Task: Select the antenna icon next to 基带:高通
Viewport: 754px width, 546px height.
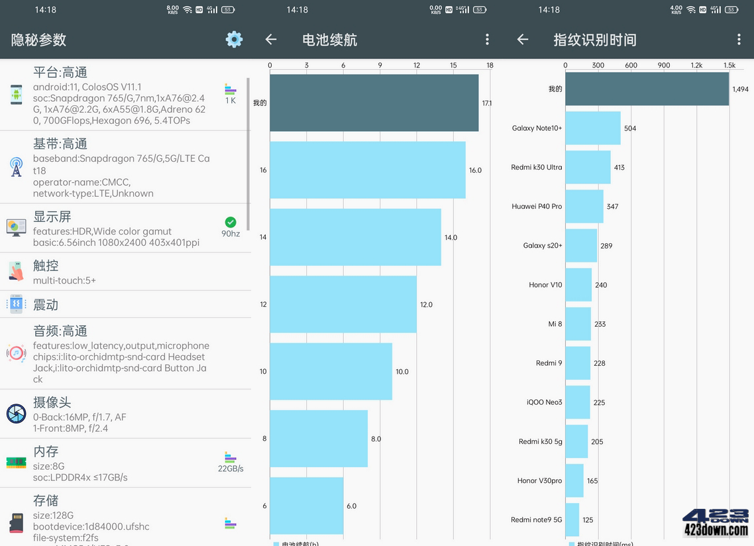Action: pos(16,167)
